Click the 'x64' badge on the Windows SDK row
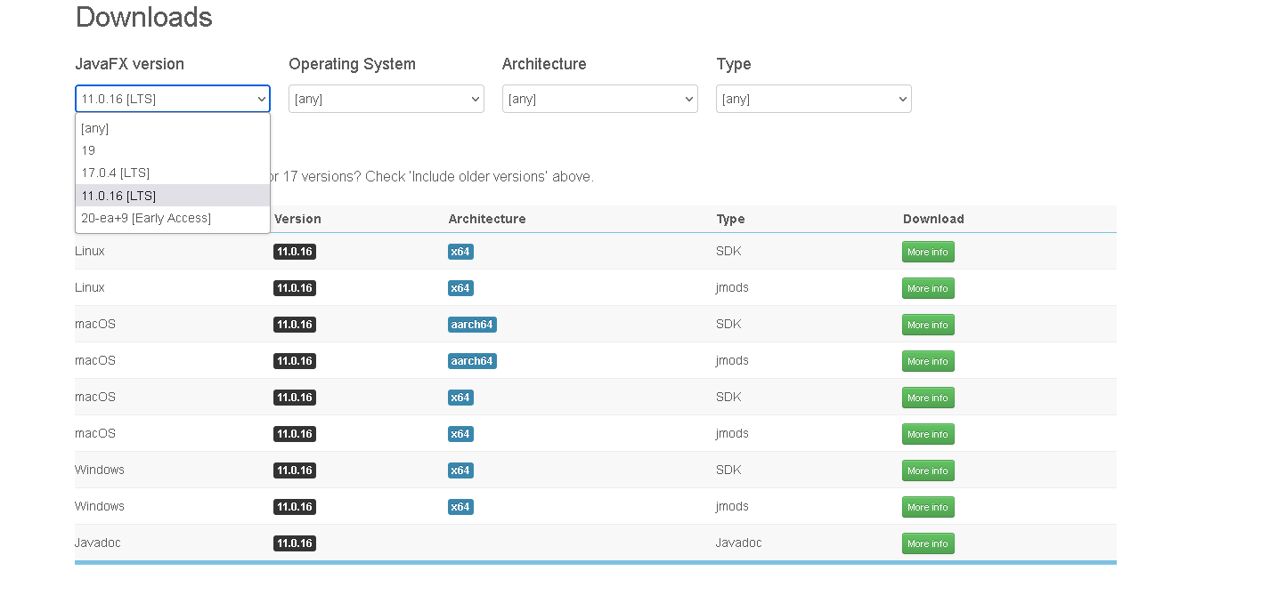 click(x=460, y=470)
